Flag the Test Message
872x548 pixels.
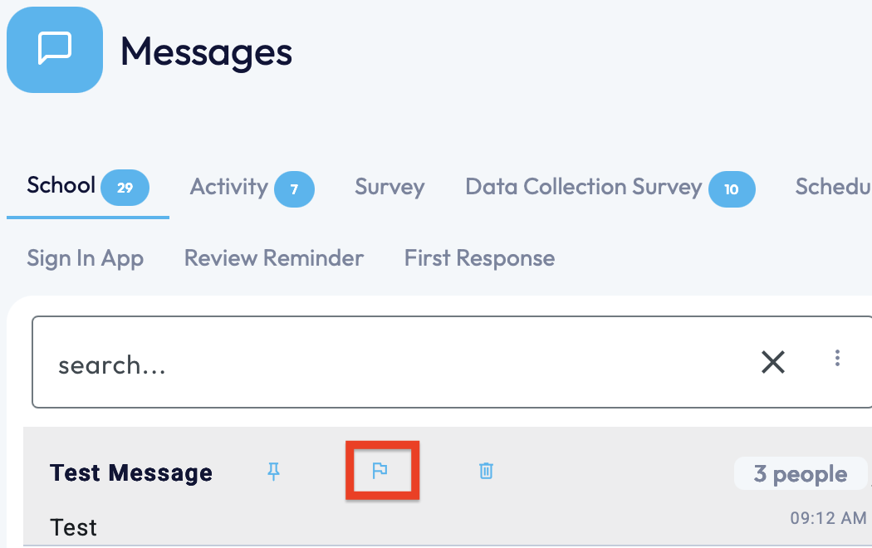click(x=380, y=471)
